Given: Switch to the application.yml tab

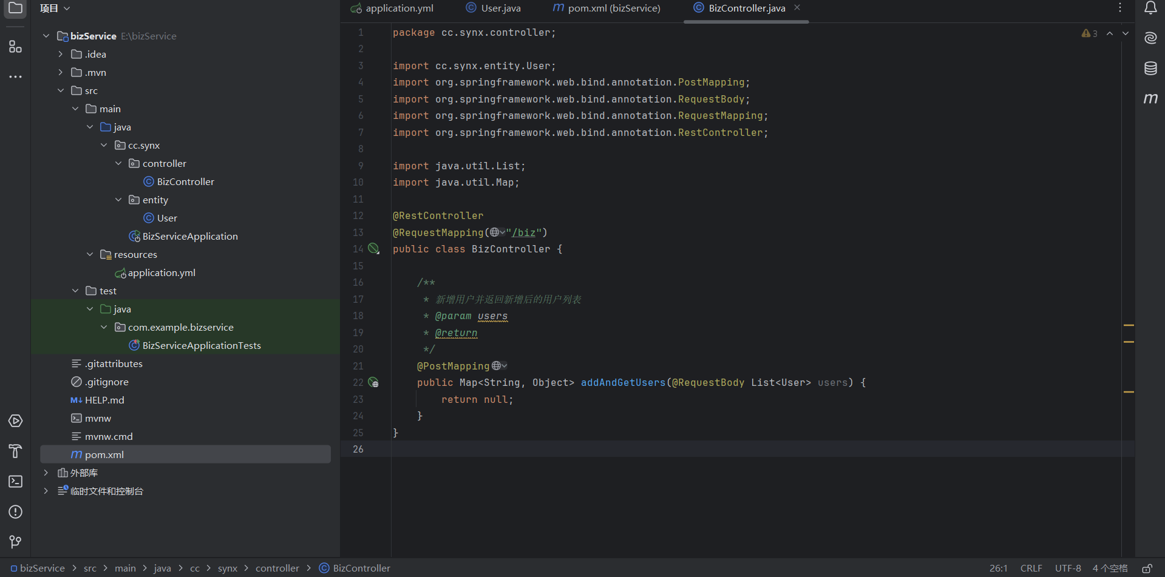Looking at the screenshot, I should [x=392, y=8].
